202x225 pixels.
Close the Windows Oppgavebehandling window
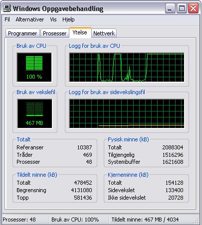[x=193, y=8]
